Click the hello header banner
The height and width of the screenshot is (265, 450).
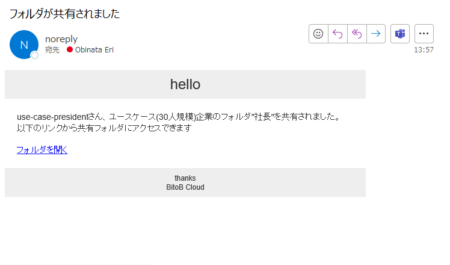[185, 84]
